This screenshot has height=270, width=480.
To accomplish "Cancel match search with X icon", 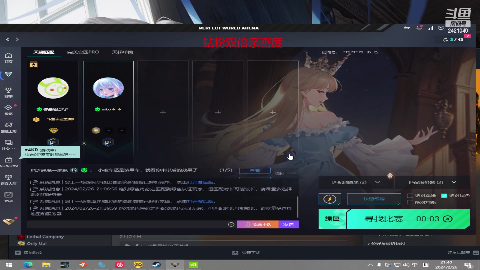I will (x=448, y=219).
